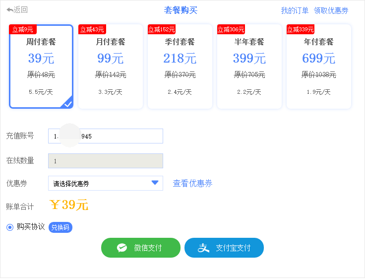The image size is (365, 279).
Task: Select the 年付套餐 699元 plan card
Action: (x=318, y=67)
